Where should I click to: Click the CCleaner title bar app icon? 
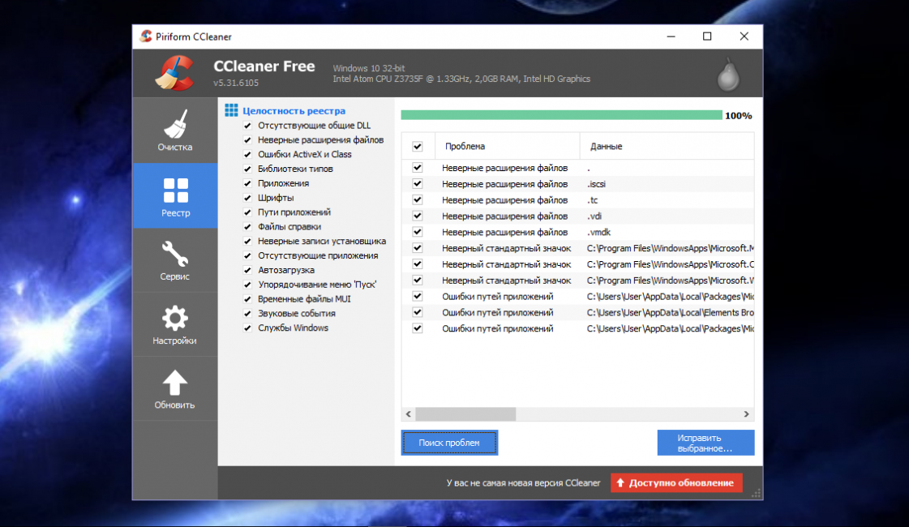(x=145, y=36)
